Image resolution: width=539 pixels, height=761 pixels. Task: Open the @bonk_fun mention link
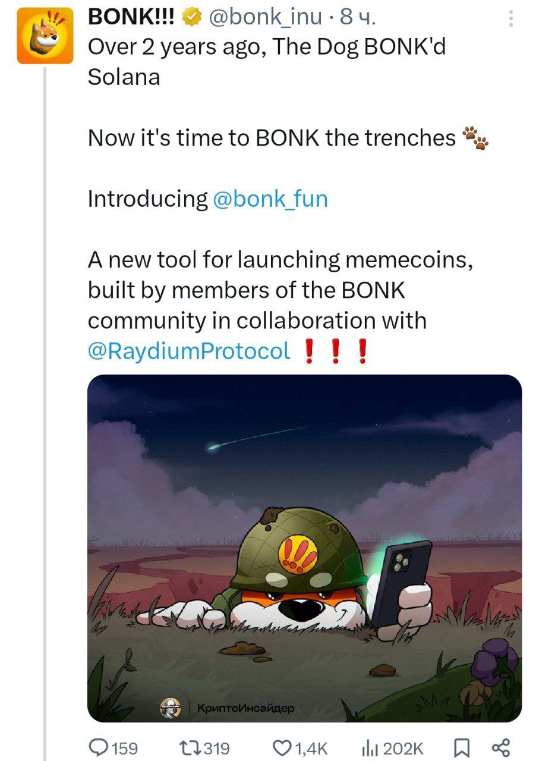coord(270,199)
